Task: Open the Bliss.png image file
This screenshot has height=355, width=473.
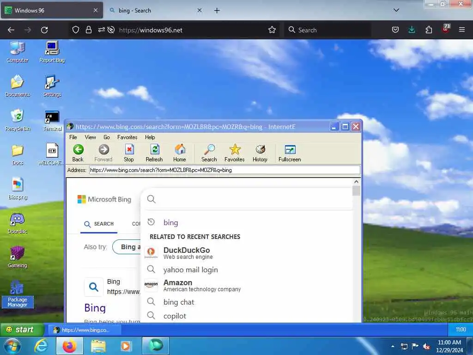Action: tap(18, 189)
